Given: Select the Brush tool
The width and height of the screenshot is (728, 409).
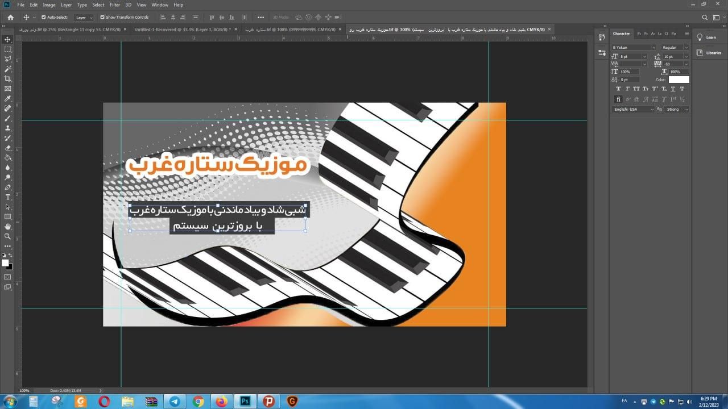Looking at the screenshot, I should (7, 118).
